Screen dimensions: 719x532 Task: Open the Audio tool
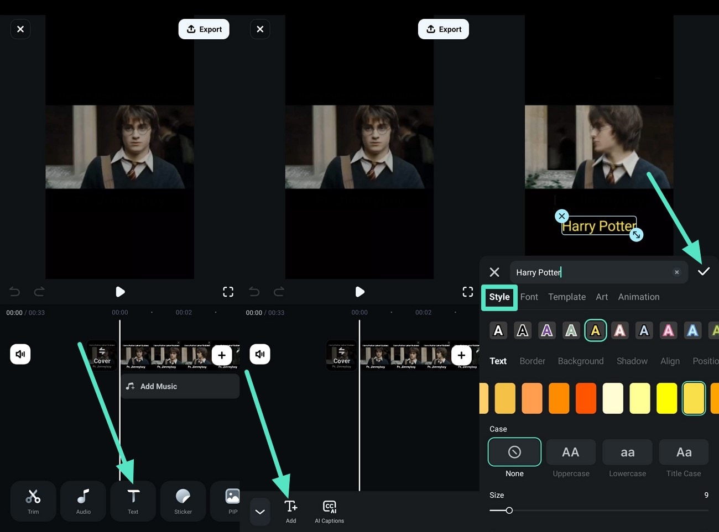pyautogui.click(x=84, y=501)
